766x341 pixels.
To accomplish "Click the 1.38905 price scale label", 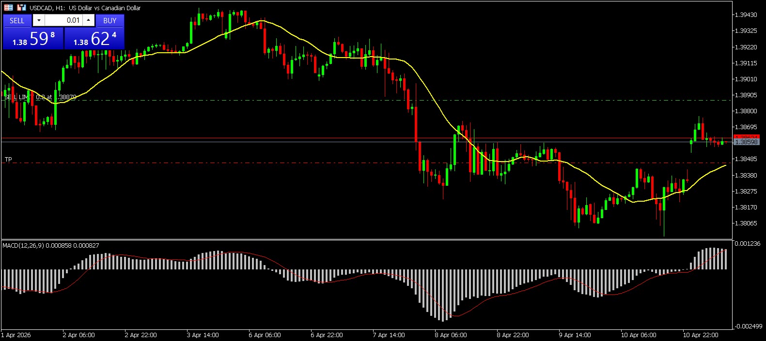I will [x=746, y=95].
